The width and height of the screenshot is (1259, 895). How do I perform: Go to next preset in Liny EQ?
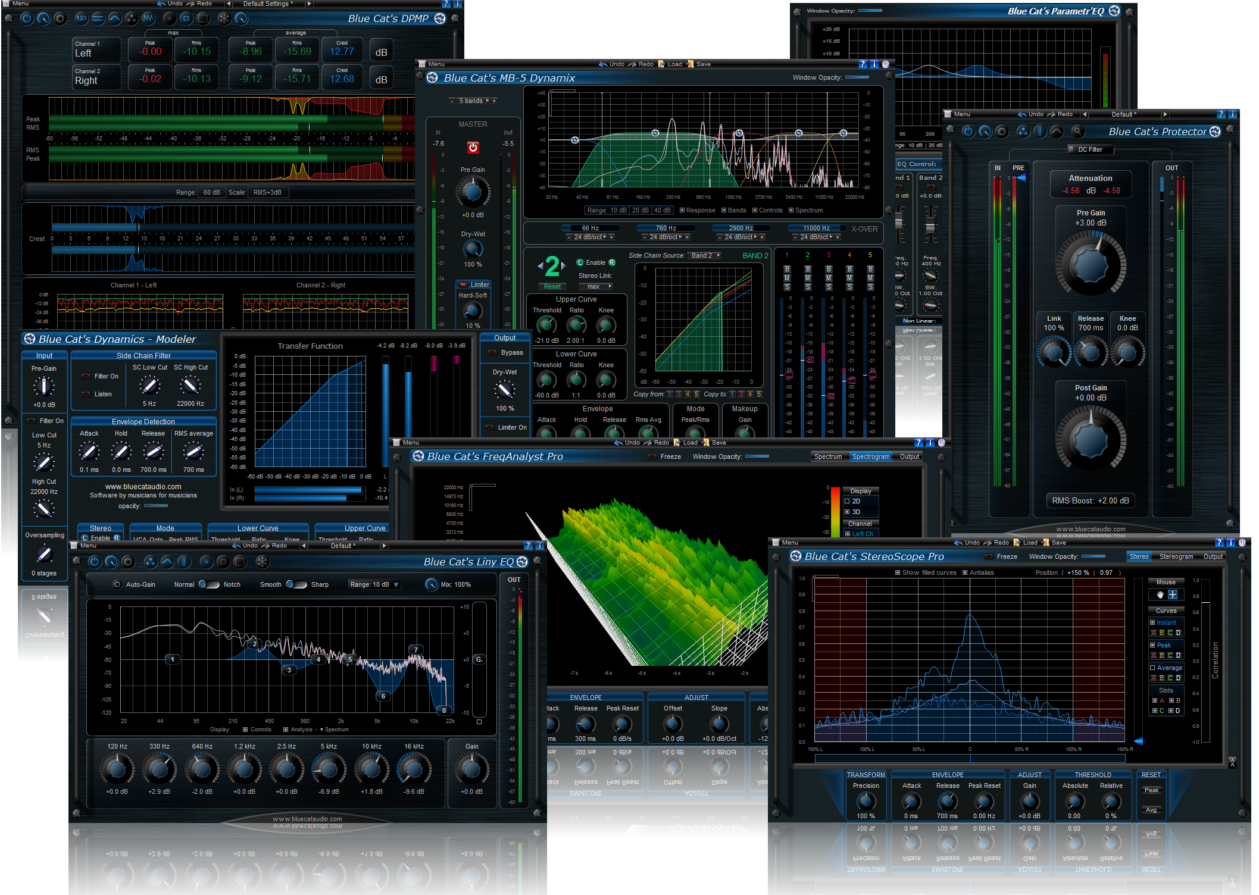click(384, 546)
